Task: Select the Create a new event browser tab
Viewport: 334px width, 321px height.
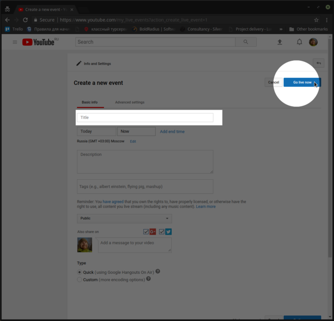Action: click(x=46, y=10)
